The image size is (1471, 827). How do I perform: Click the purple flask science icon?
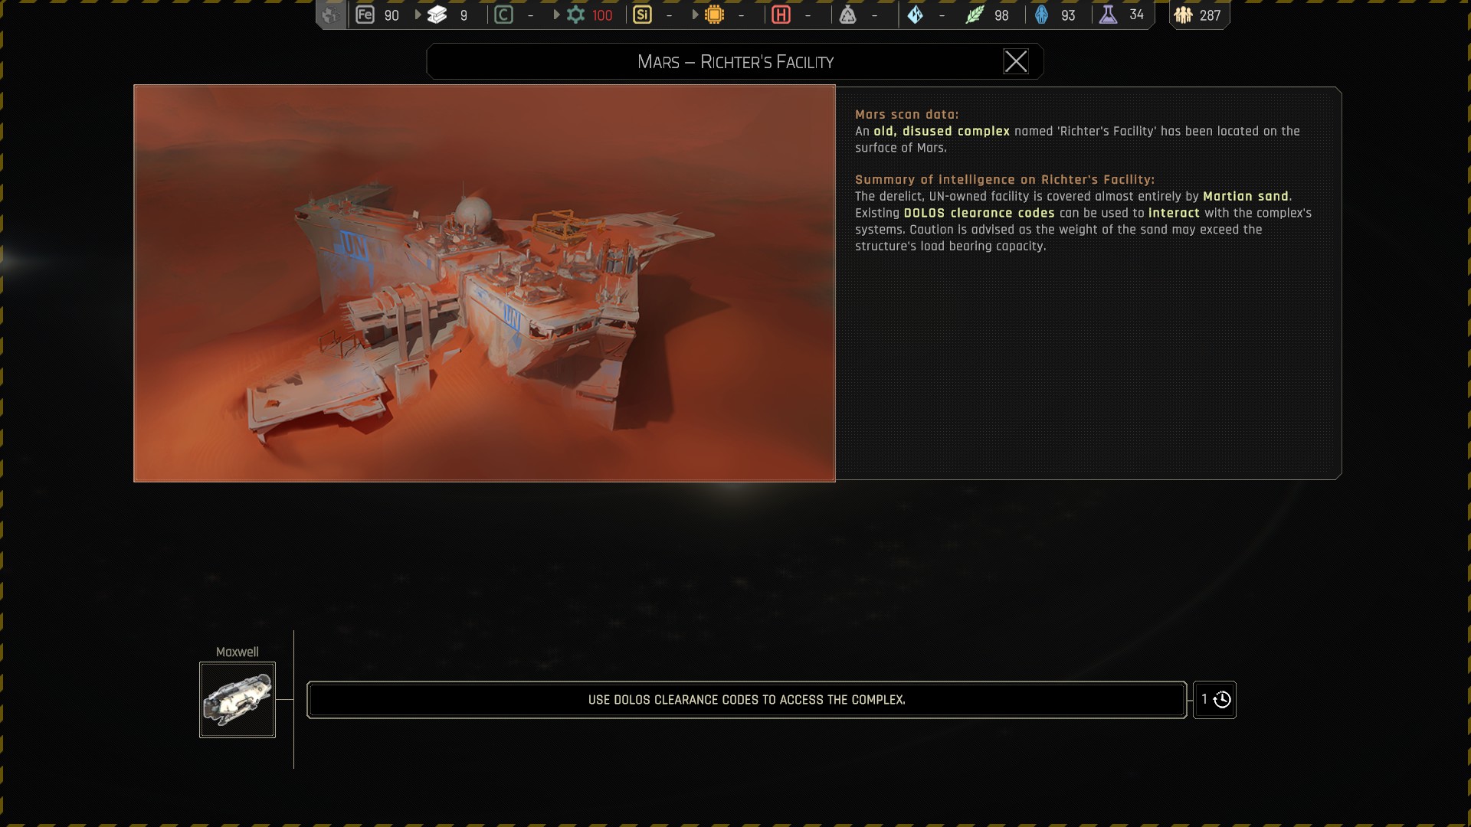(x=1108, y=15)
